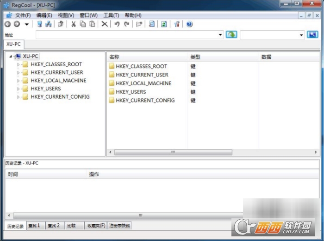Click the Cut scissors icon in toolbar
The image size is (324, 241).
tap(73, 24)
